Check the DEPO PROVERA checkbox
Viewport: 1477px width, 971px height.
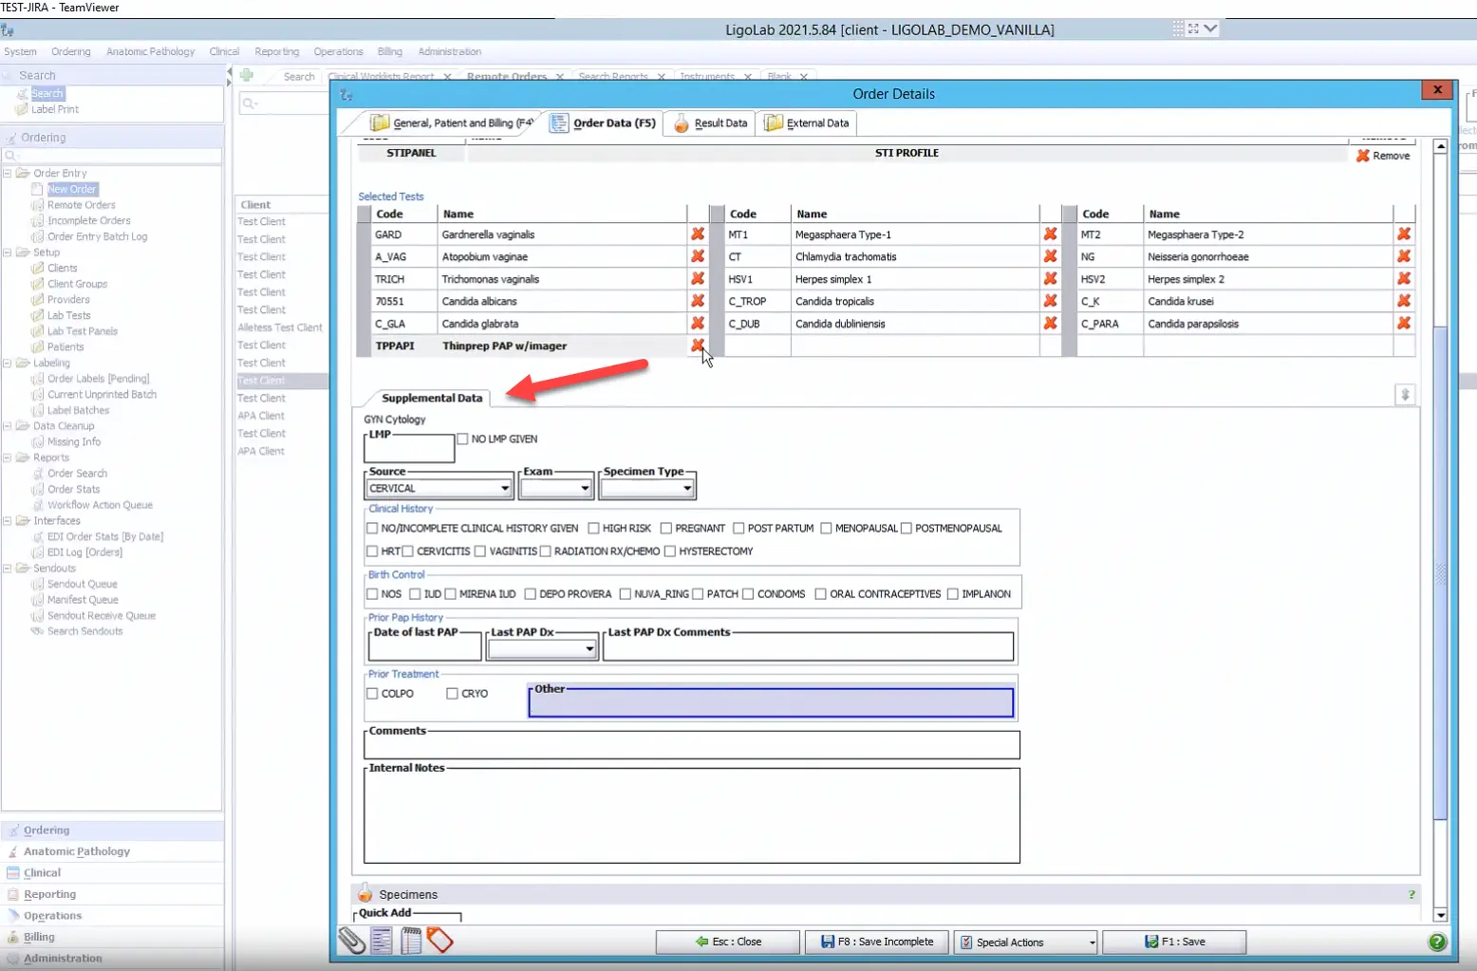(x=531, y=593)
